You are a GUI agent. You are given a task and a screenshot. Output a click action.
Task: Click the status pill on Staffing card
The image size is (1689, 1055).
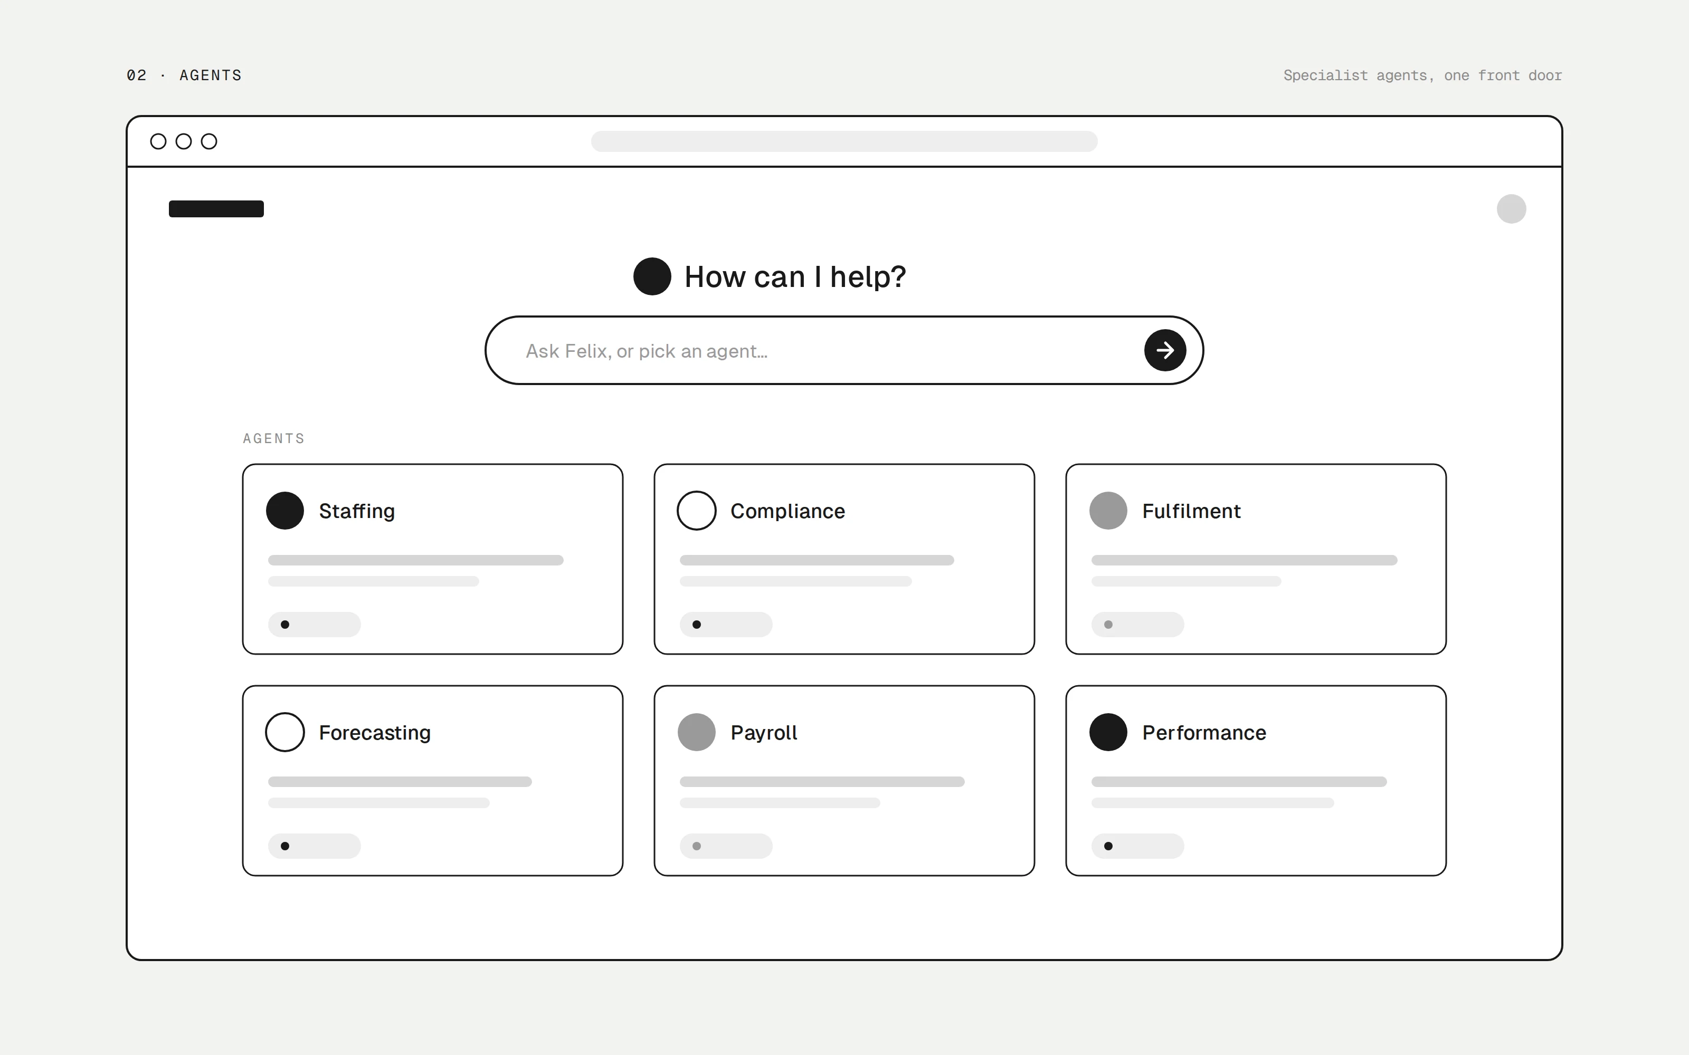pos(314,625)
